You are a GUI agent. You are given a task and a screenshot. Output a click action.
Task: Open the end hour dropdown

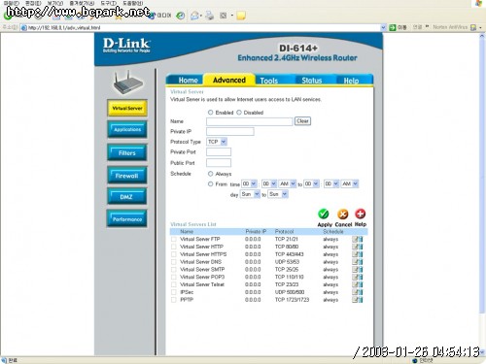click(x=311, y=183)
